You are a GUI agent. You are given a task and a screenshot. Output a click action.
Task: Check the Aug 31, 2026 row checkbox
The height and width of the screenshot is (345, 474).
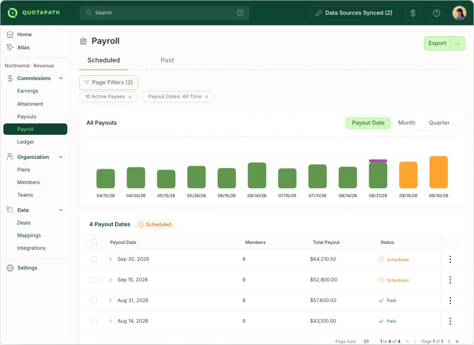coord(94,300)
